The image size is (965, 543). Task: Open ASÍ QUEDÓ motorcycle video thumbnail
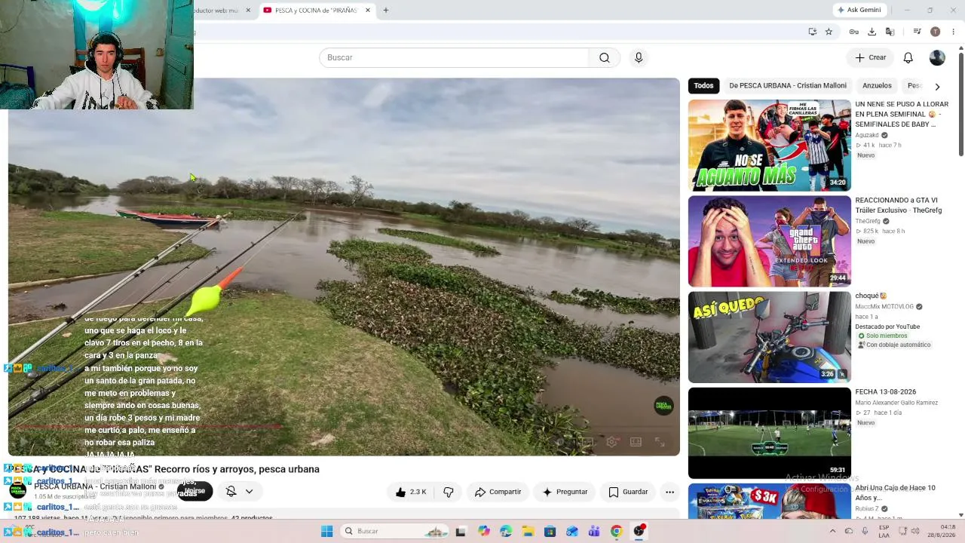pyautogui.click(x=769, y=337)
